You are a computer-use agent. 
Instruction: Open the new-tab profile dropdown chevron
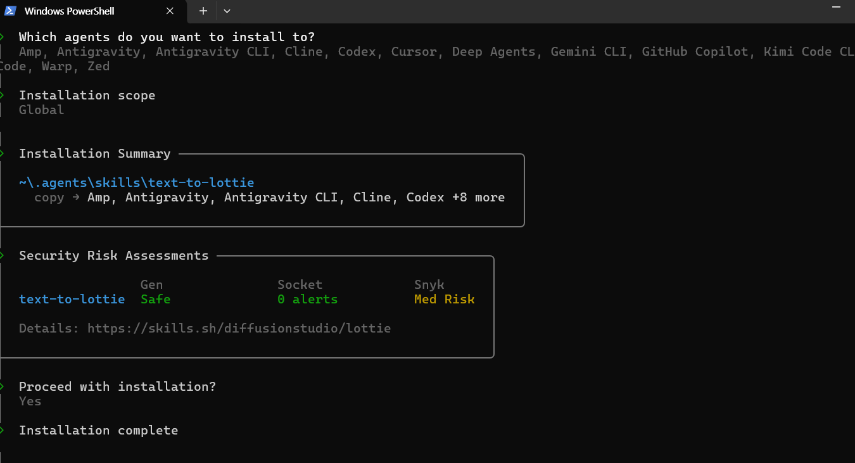(x=227, y=11)
